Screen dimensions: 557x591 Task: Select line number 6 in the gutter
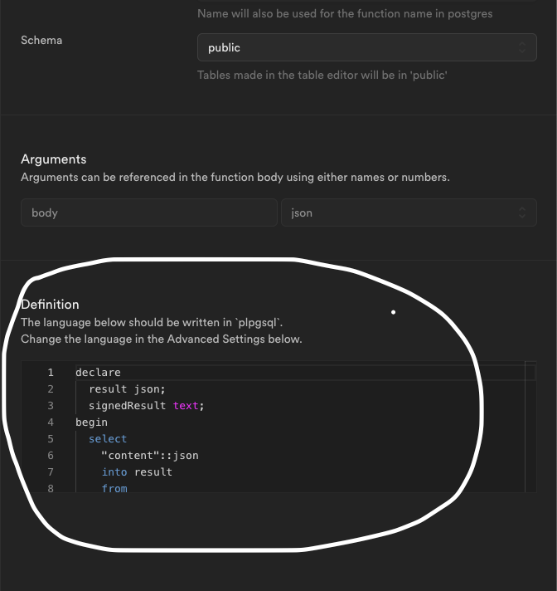pos(51,456)
